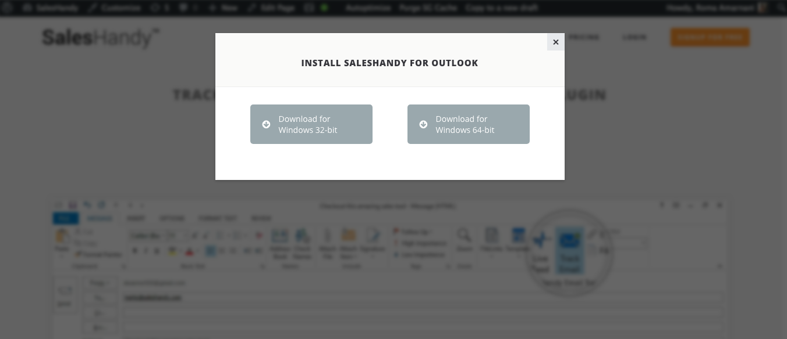Download SalesHandy for Windows 64-bit
Screen dimensions: 787x339
coord(469,124)
